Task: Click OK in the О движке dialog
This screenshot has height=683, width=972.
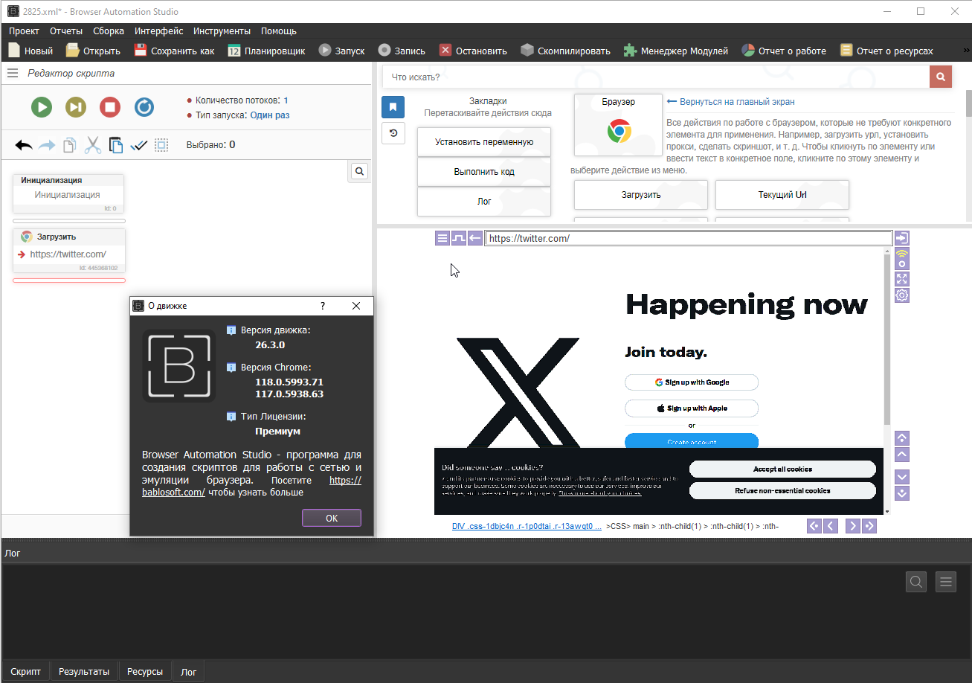Action: [332, 519]
